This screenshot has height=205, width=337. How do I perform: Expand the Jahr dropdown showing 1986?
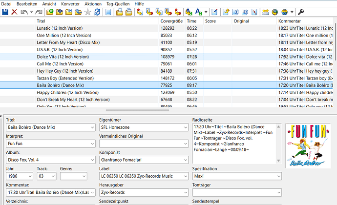pos(30,176)
